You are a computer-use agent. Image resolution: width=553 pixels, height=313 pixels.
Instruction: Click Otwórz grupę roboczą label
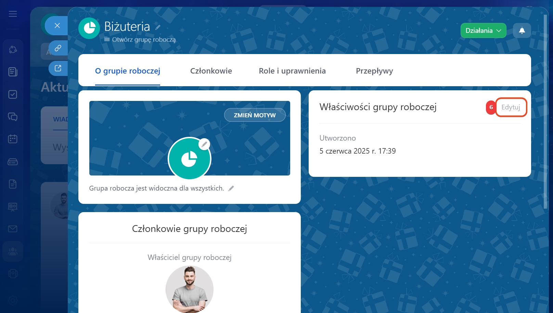point(144,39)
